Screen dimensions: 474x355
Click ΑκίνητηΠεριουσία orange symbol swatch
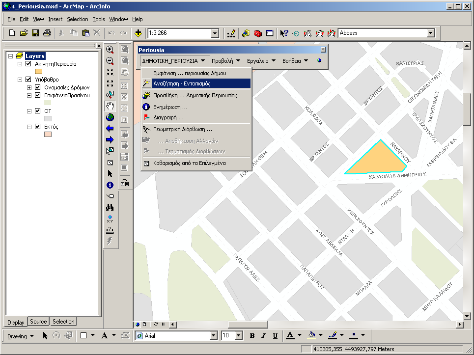[38, 72]
